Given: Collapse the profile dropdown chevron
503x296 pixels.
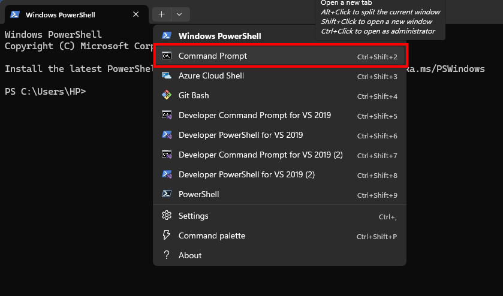Looking at the screenshot, I should click(179, 14).
